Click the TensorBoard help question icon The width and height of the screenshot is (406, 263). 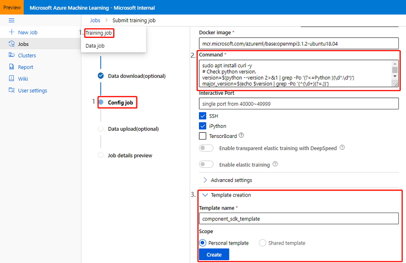click(x=241, y=135)
